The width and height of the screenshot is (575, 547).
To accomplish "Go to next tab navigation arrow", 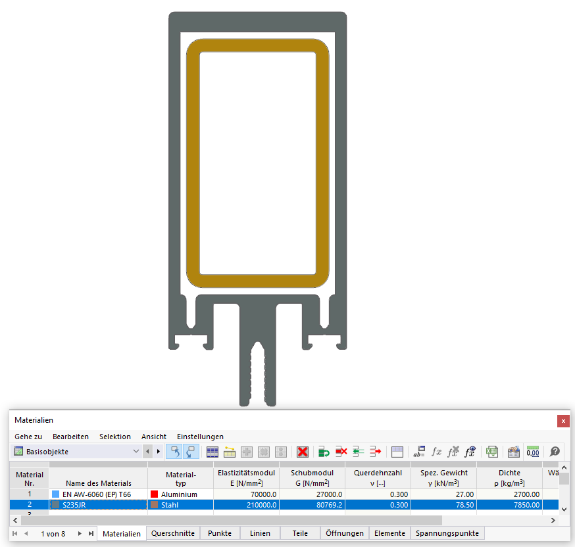I will coord(80,533).
